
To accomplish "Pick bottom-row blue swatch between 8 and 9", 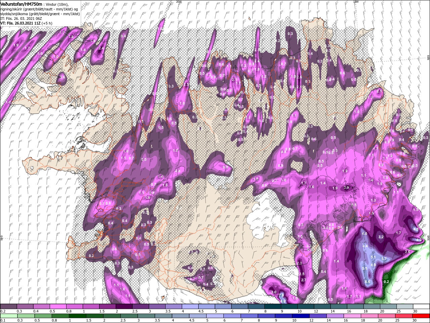I will tap(267, 316).
